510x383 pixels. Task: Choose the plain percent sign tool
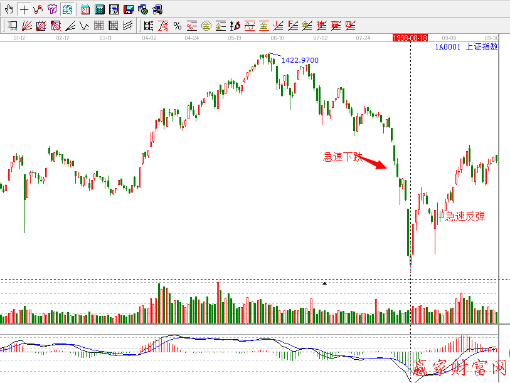178,26
